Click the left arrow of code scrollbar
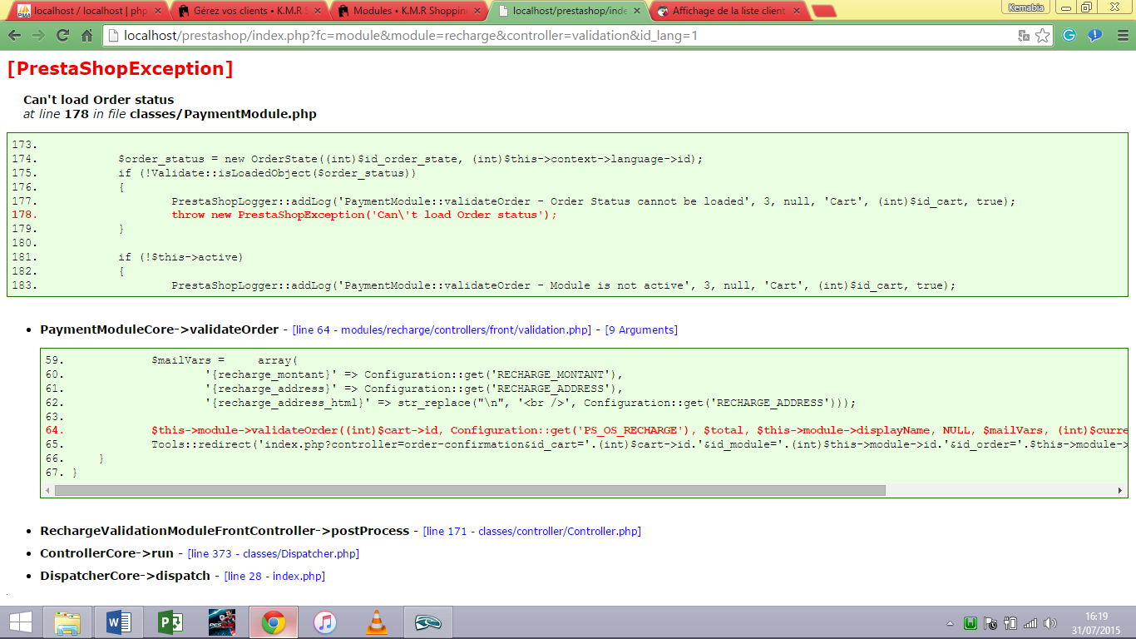This screenshot has width=1136, height=639. click(47, 491)
